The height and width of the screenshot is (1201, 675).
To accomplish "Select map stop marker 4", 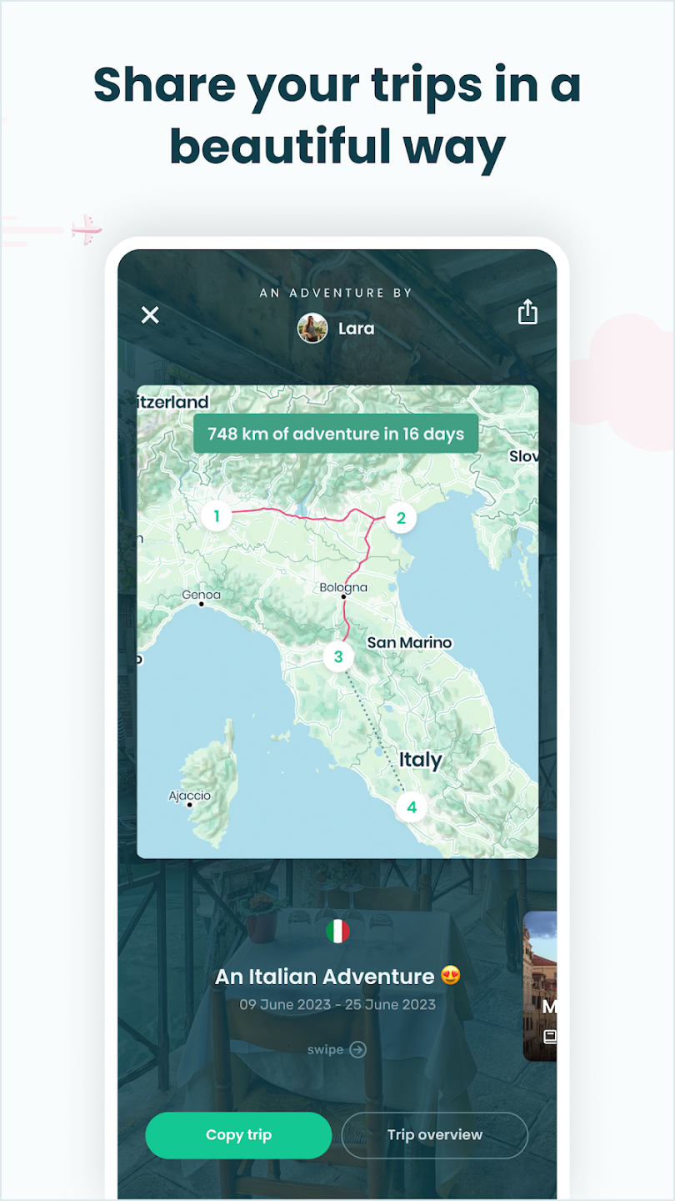I will click(412, 807).
